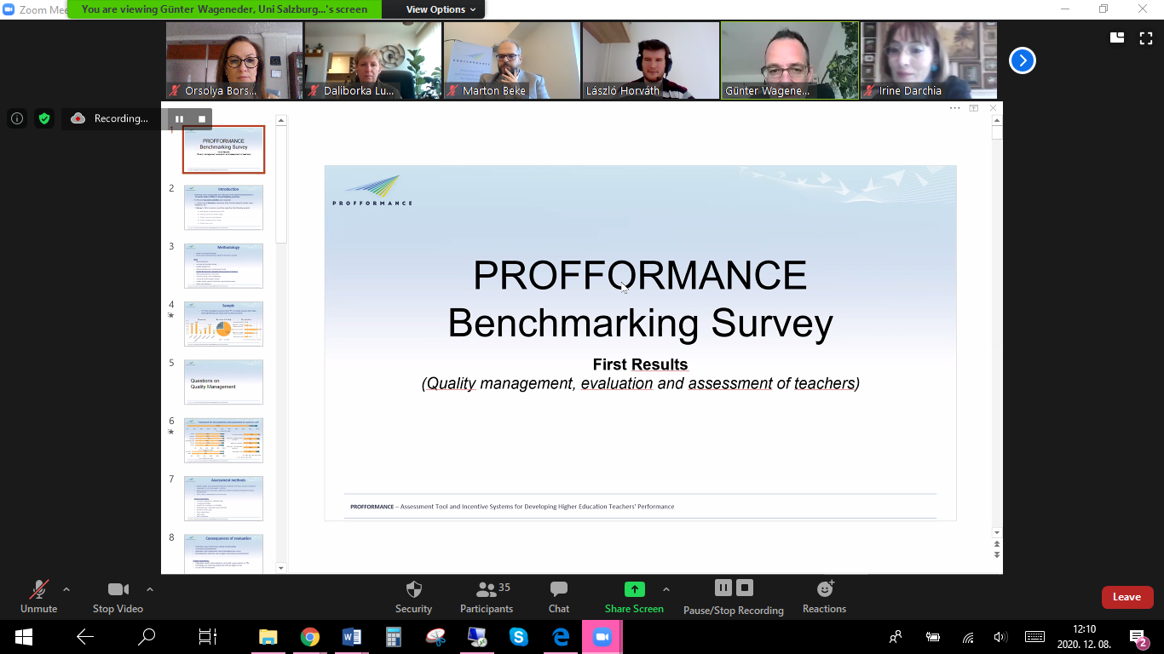Leave the meeting
Screen dimensions: 1164x654
(1127, 597)
